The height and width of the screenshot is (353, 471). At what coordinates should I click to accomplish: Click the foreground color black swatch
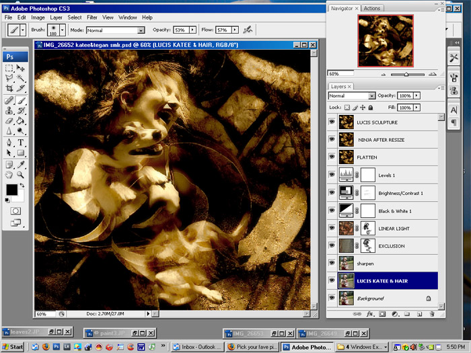click(x=12, y=190)
